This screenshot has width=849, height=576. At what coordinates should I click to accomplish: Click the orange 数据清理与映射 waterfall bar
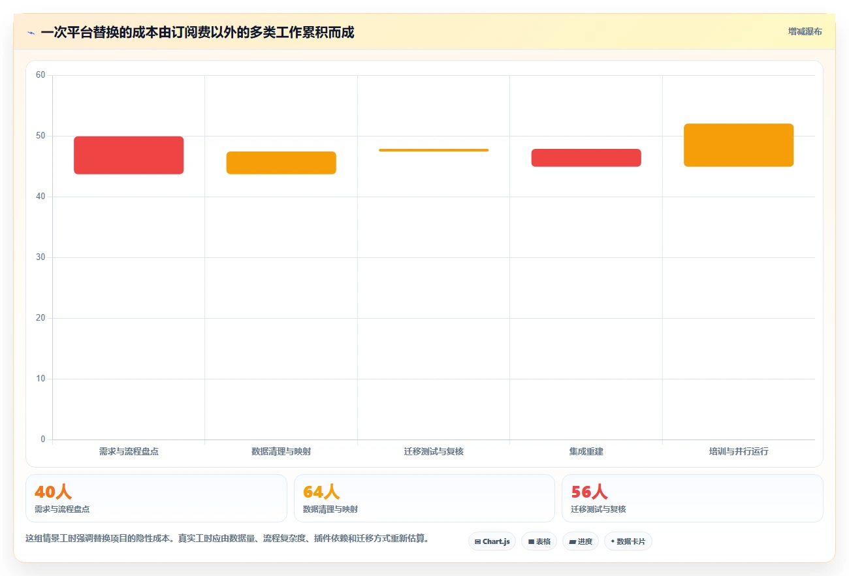click(x=281, y=163)
